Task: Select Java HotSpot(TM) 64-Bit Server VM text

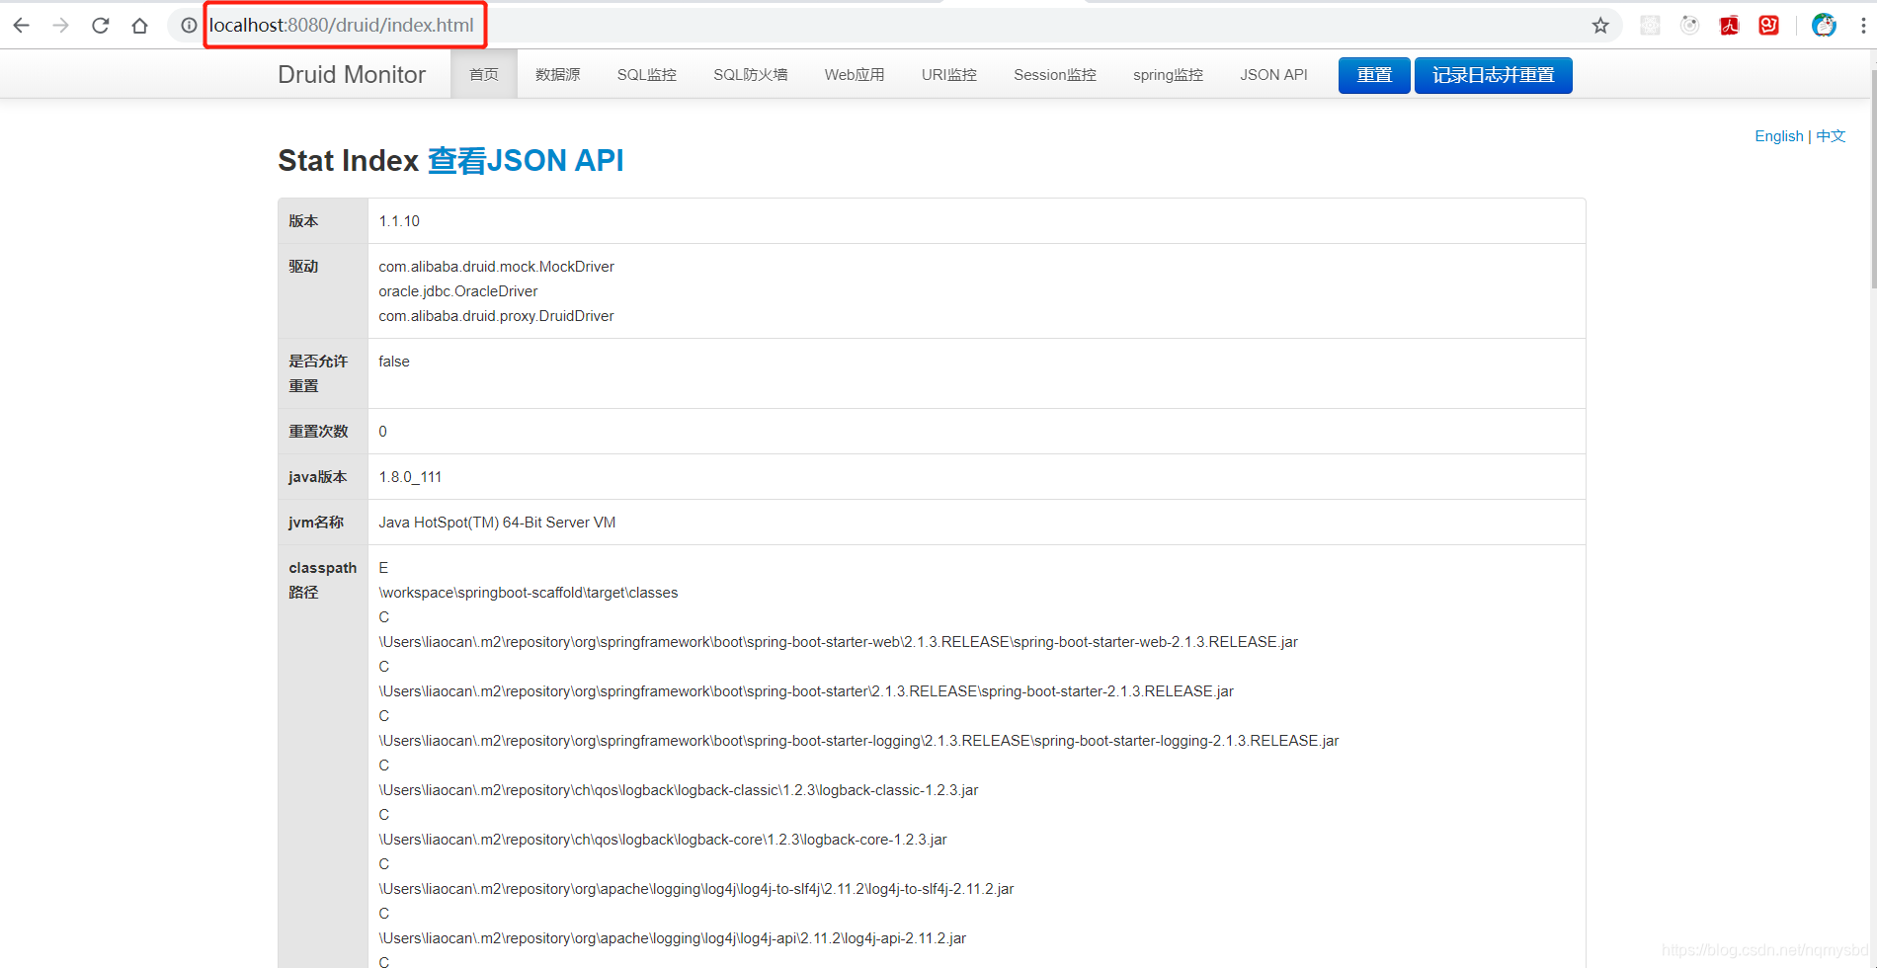Action: [497, 523]
